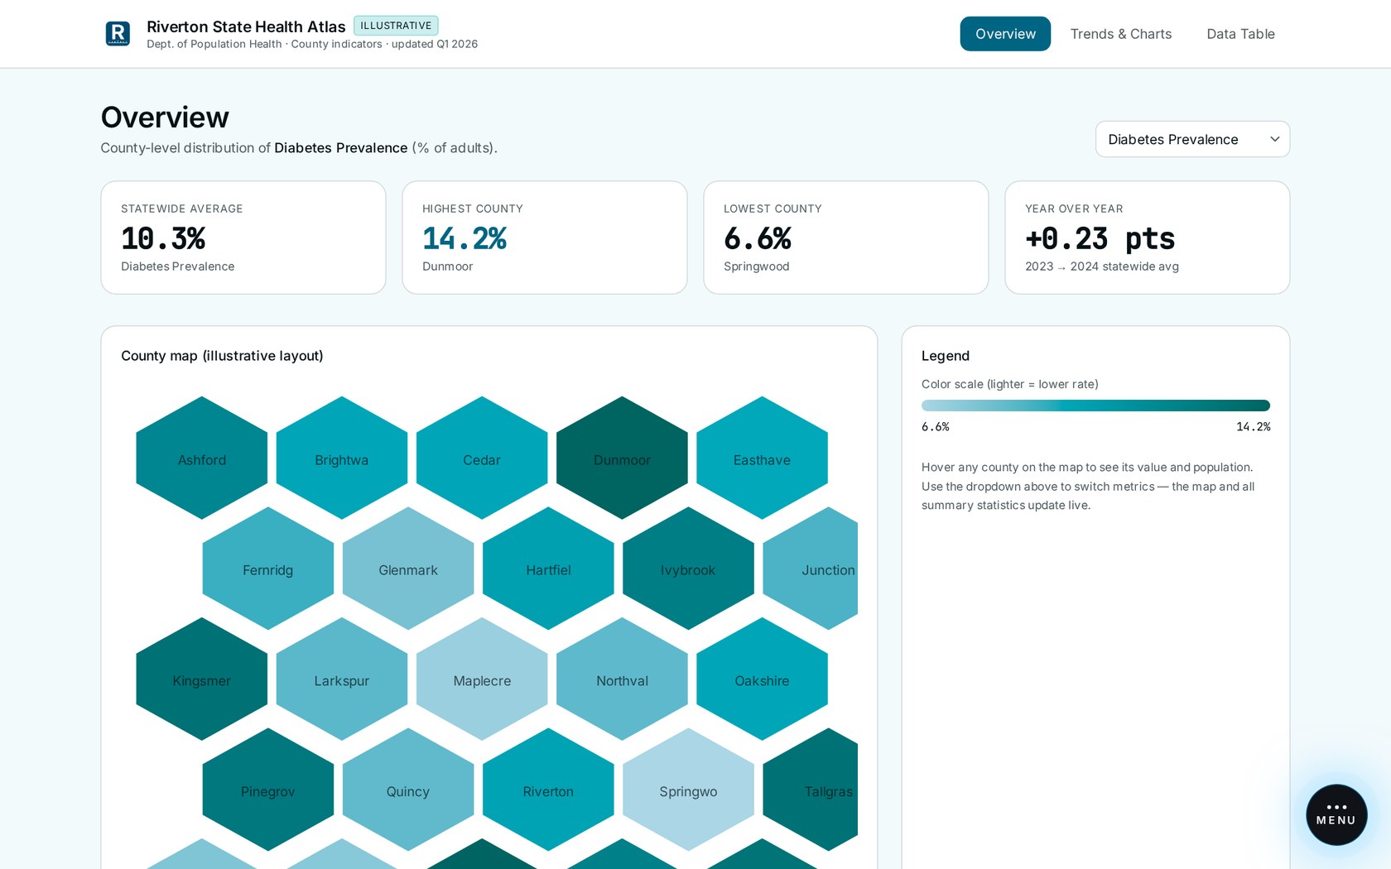This screenshot has height=869, width=1391.
Task: Click the County map (illustrative layout) heading
Action: coord(222,356)
